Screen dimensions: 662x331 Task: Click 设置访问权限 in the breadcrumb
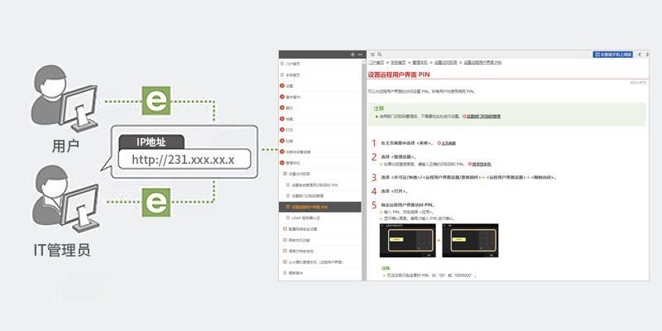tap(446, 63)
